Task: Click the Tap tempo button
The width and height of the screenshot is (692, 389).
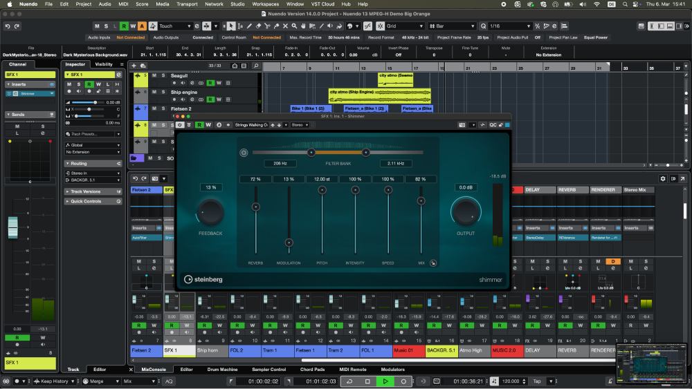Action: 537,381
